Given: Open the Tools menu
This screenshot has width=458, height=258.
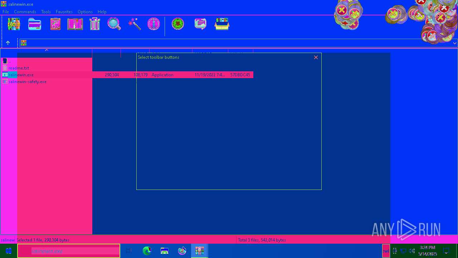Looking at the screenshot, I should [x=46, y=12].
